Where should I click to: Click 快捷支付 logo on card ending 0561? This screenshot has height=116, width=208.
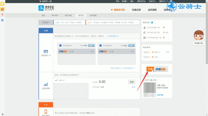(x=103, y=51)
